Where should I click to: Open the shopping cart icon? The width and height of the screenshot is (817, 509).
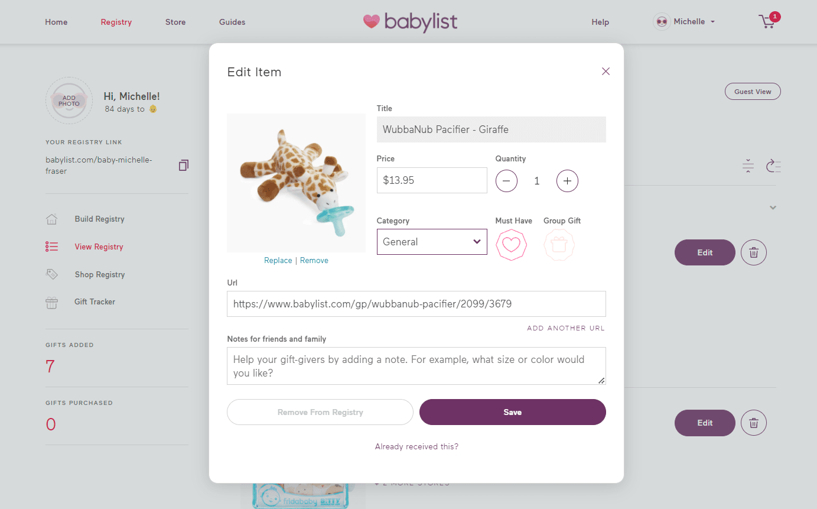[x=767, y=22]
